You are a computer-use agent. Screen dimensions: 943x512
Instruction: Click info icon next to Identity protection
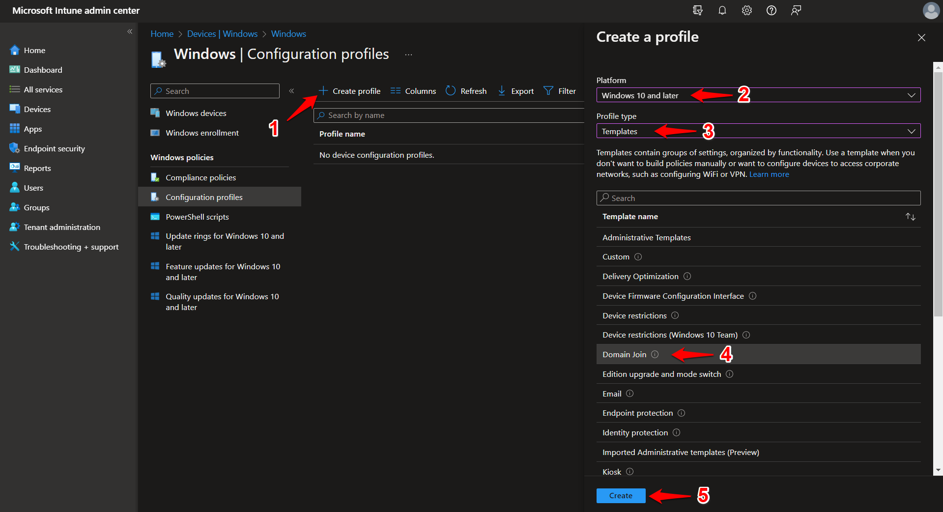676,432
